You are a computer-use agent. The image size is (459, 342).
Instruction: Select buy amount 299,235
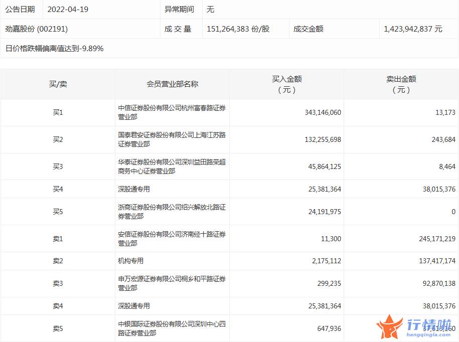click(329, 283)
